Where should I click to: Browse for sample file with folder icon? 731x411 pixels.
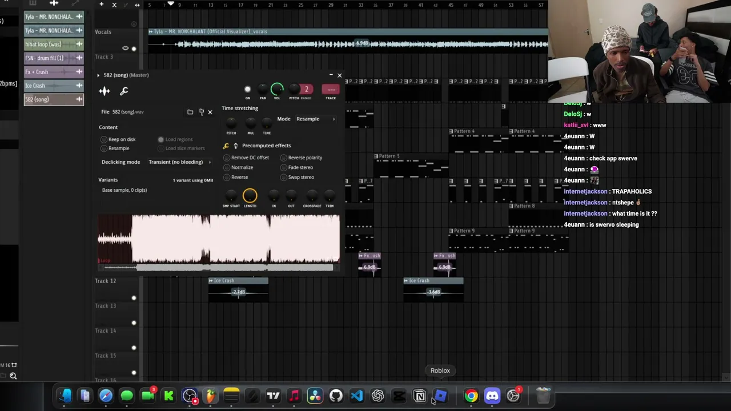(x=190, y=112)
